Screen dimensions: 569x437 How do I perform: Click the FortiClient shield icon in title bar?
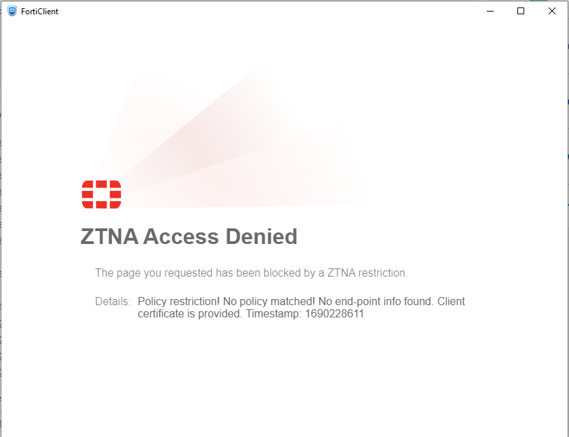point(12,12)
